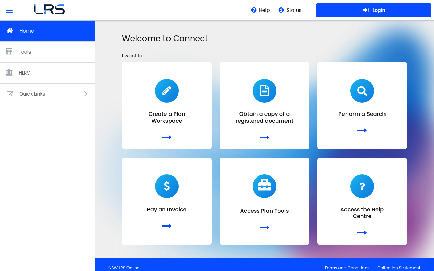Click the dollar icon for Pay an Invoice
Image resolution: width=434 pixels, height=271 pixels.
(167, 186)
